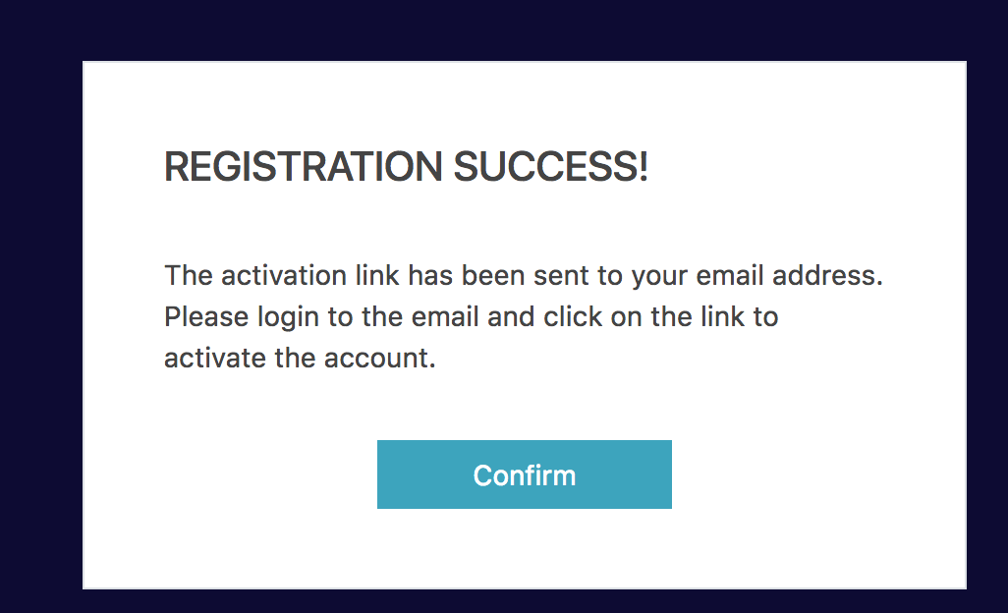Click white space left of Confirm button
Screen dimensions: 1008x613
tap(236, 474)
